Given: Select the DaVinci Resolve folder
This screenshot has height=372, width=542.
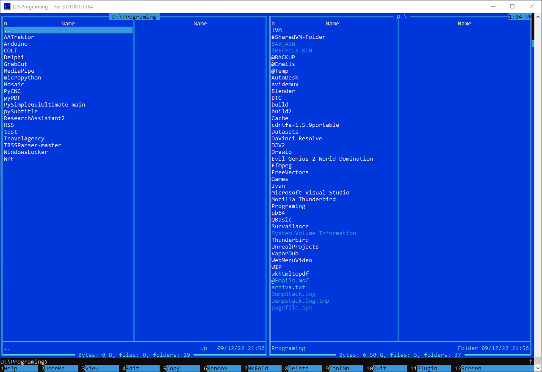Looking at the screenshot, I should (297, 138).
